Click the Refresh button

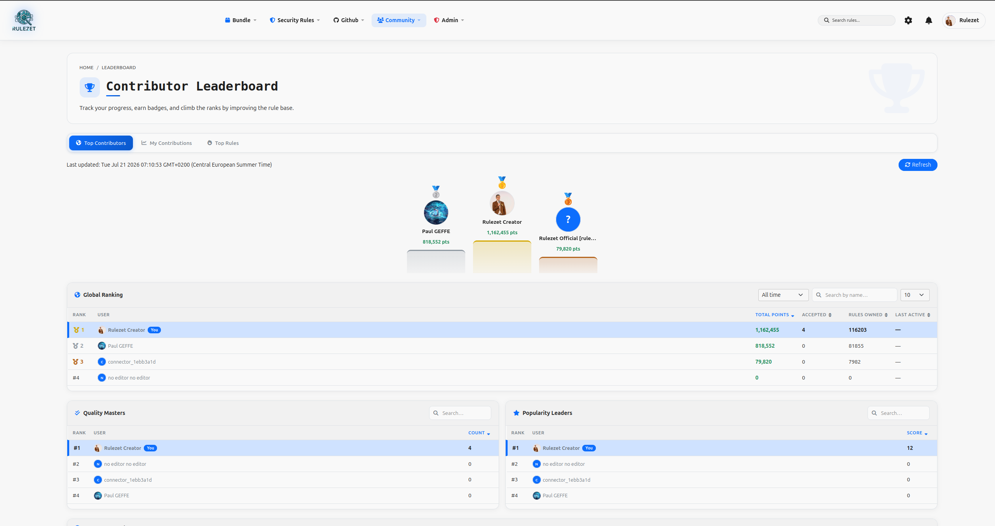[918, 165]
